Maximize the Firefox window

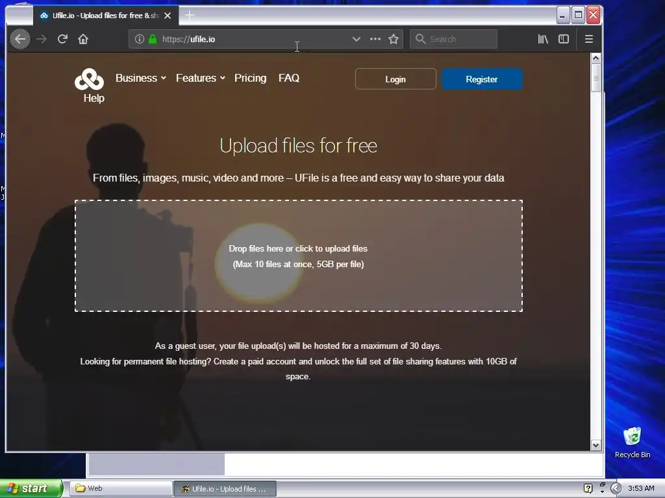point(578,16)
